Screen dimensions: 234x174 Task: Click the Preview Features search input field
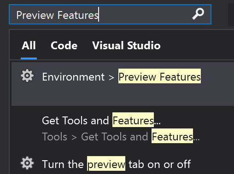(110, 14)
